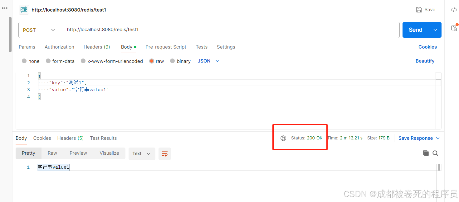Open the Pre-request Script tab

[166, 47]
